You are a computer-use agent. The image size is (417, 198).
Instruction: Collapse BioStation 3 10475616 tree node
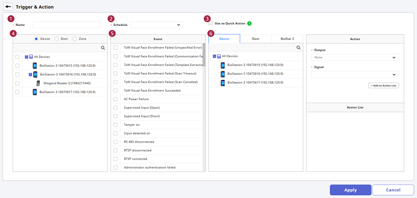[x=30, y=75]
